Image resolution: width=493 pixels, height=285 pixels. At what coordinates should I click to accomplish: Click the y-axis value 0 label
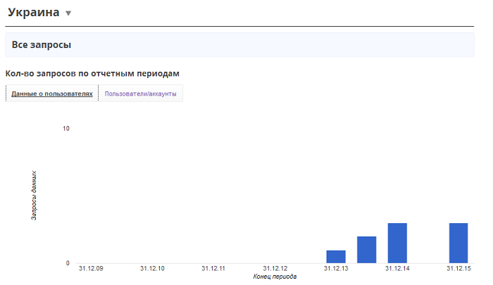68,263
